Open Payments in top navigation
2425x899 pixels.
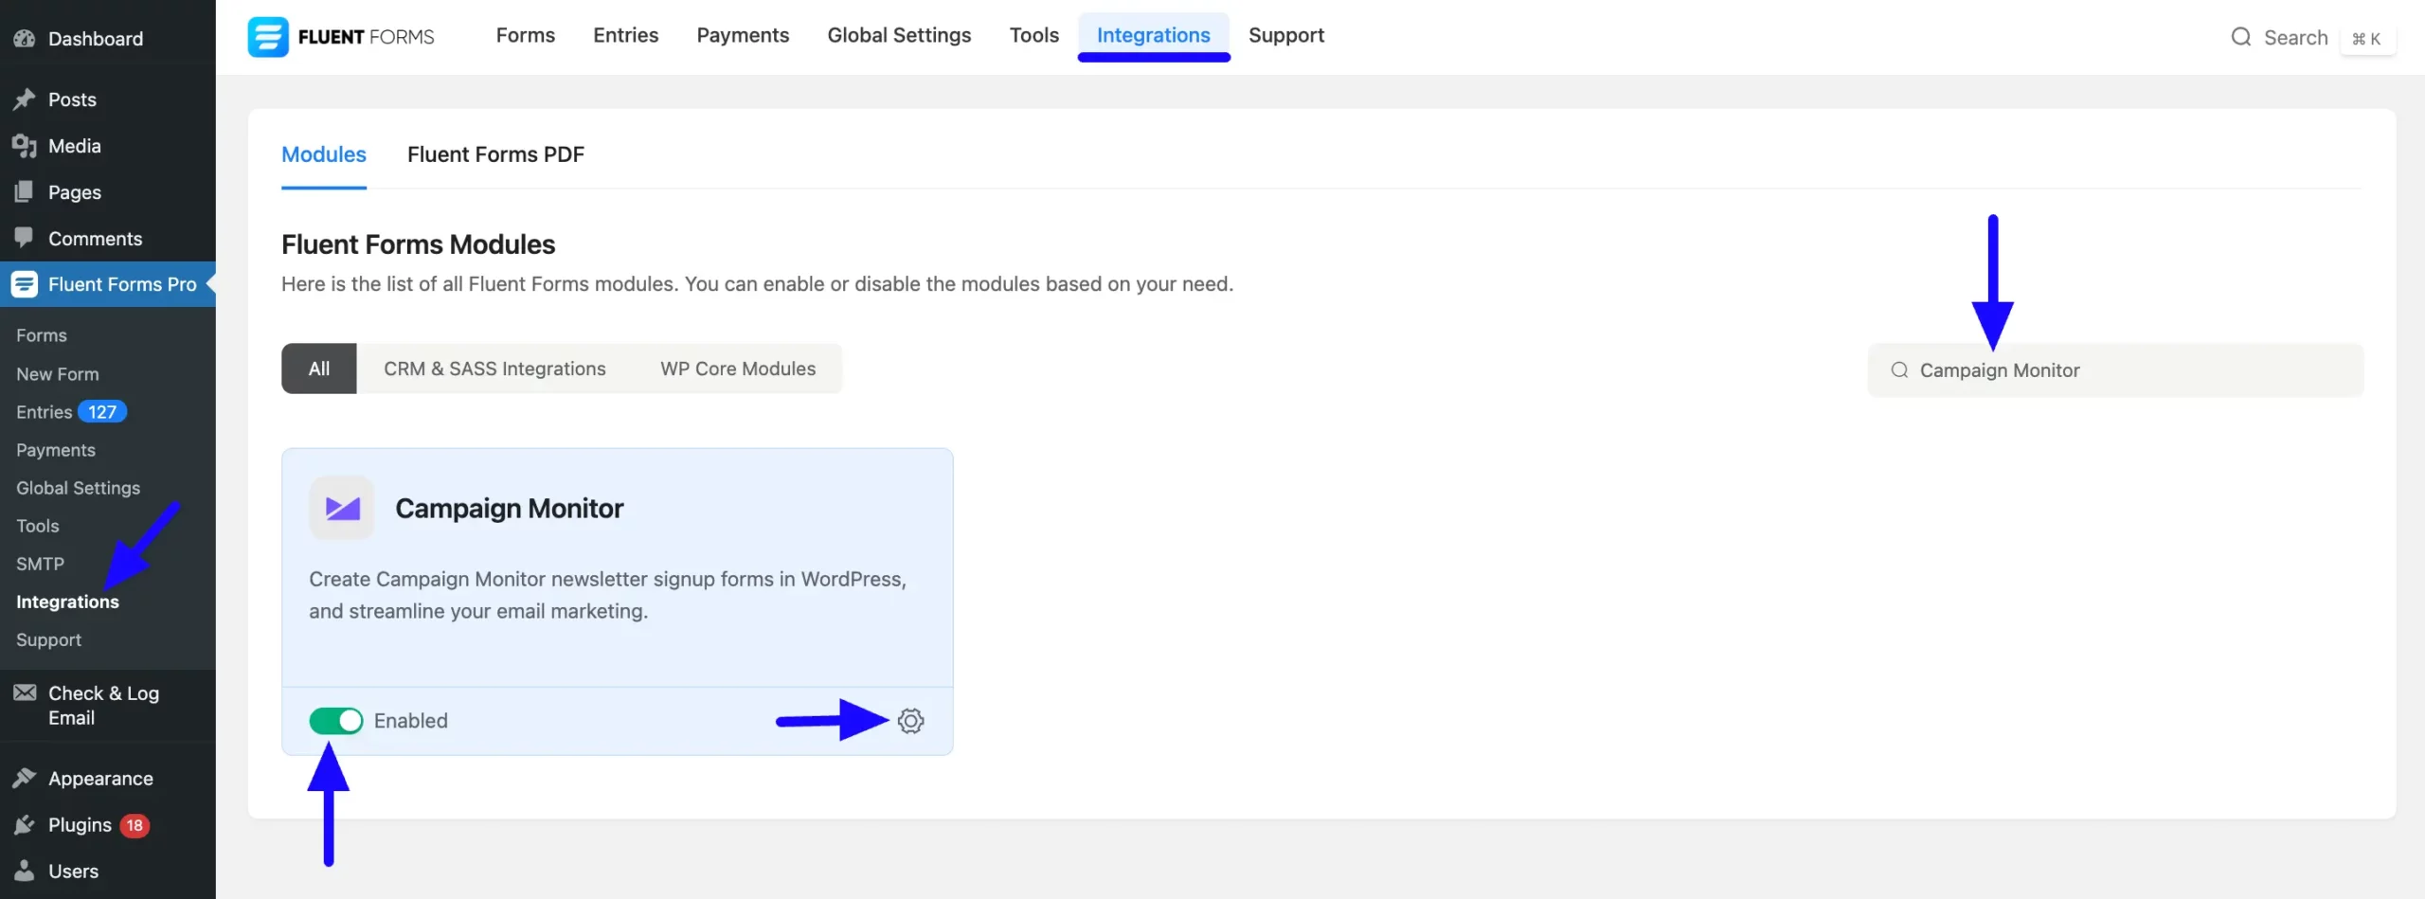743,36
